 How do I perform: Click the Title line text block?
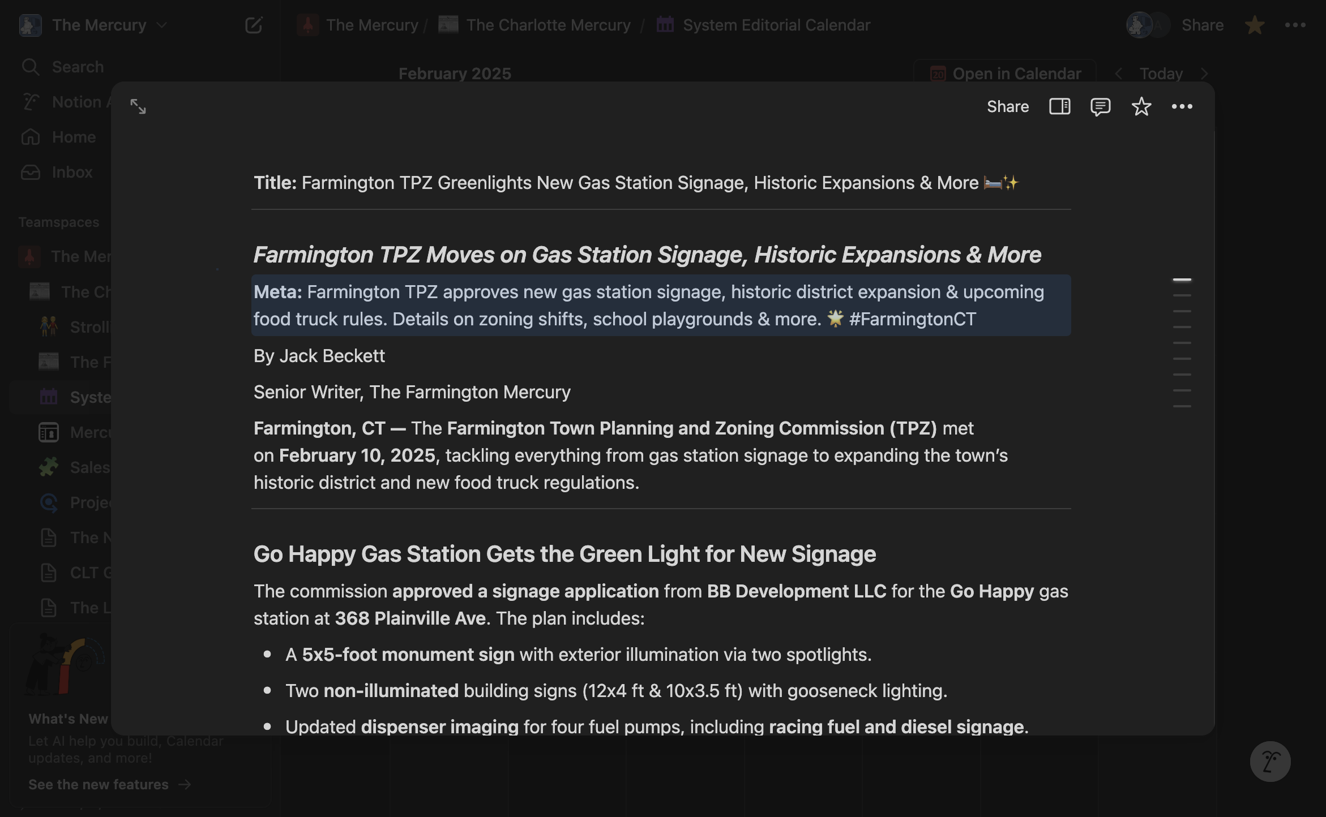(635, 183)
